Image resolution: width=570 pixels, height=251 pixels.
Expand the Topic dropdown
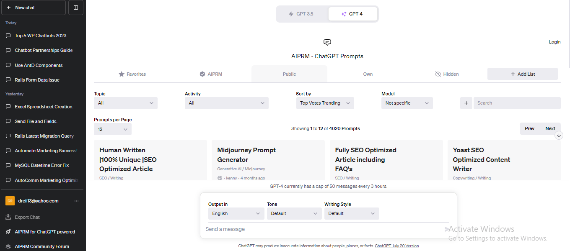tap(126, 103)
